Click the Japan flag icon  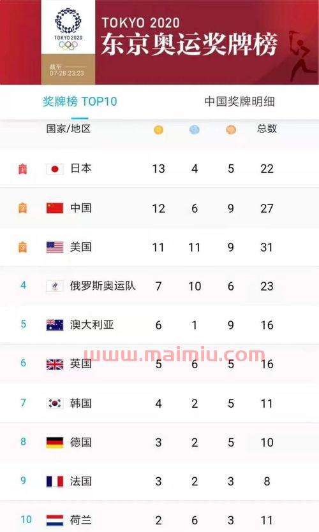(x=55, y=169)
